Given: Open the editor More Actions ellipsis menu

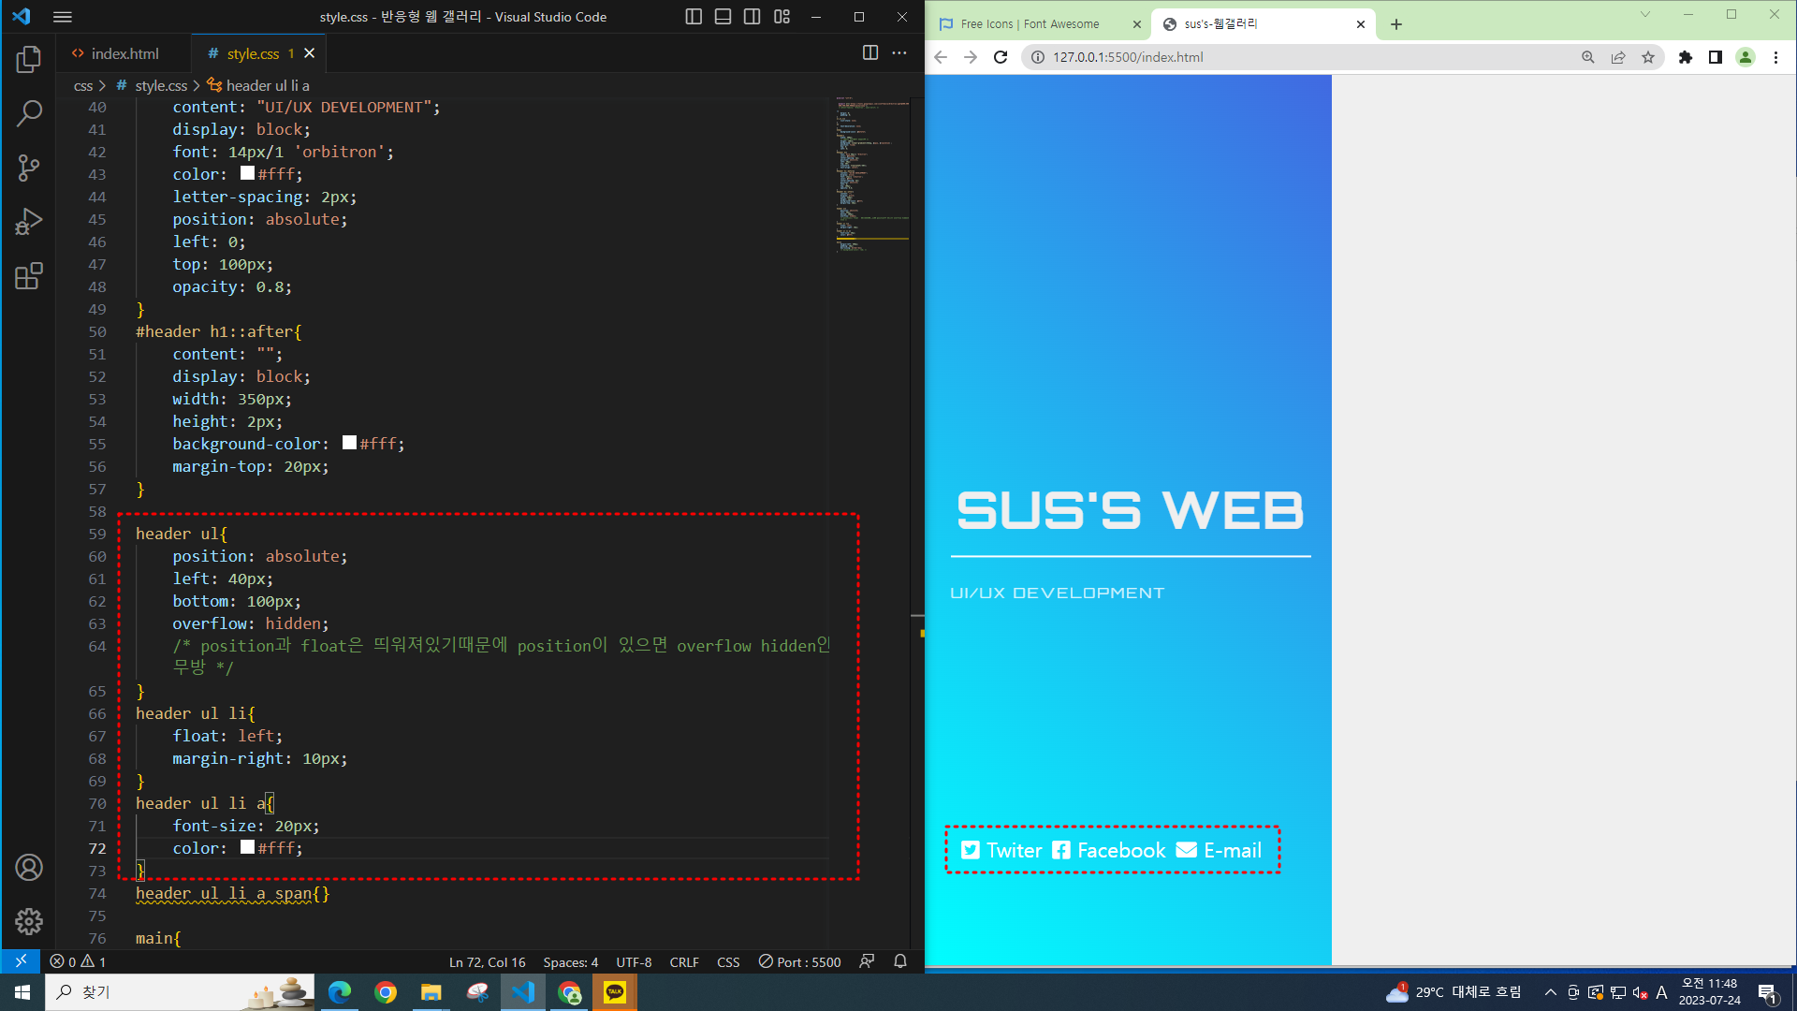Looking at the screenshot, I should [x=899, y=53].
